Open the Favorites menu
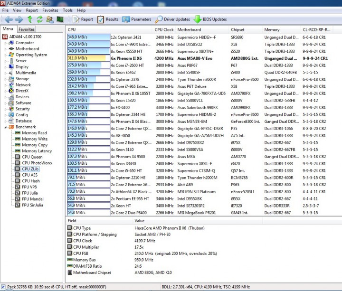Image resolution: width=342 pixels, height=291 pixels. point(50,10)
